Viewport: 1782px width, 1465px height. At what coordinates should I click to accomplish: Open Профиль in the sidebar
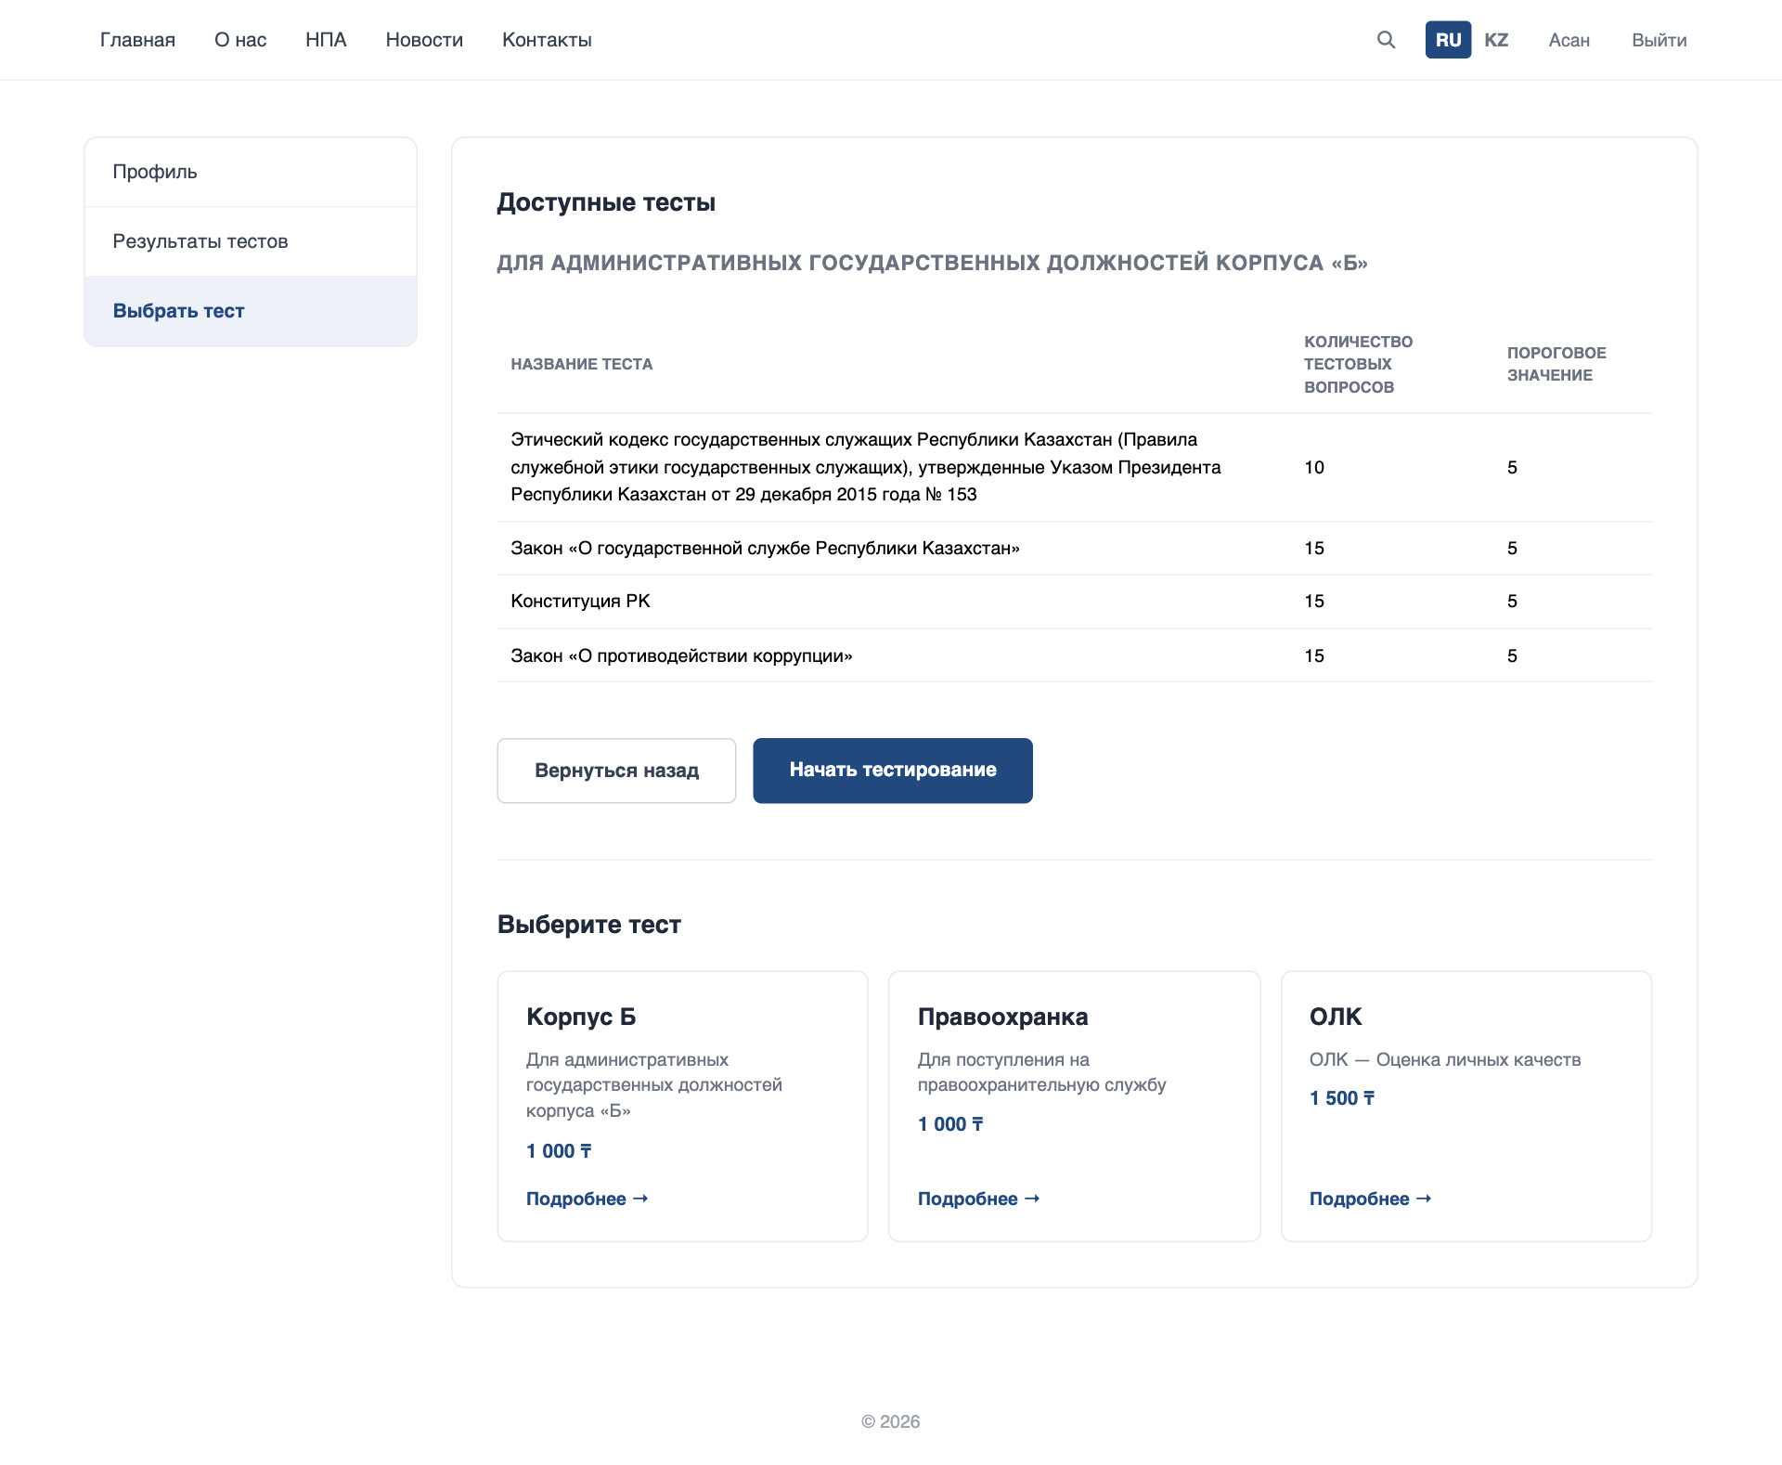tap(251, 172)
